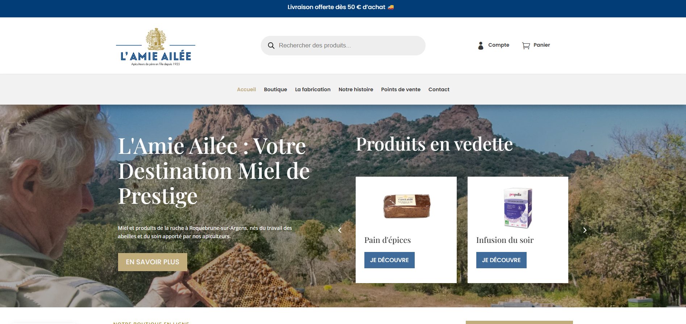Click the Livraison offerte dès 50 € banner text
The width and height of the screenshot is (686, 324).
[x=336, y=7]
